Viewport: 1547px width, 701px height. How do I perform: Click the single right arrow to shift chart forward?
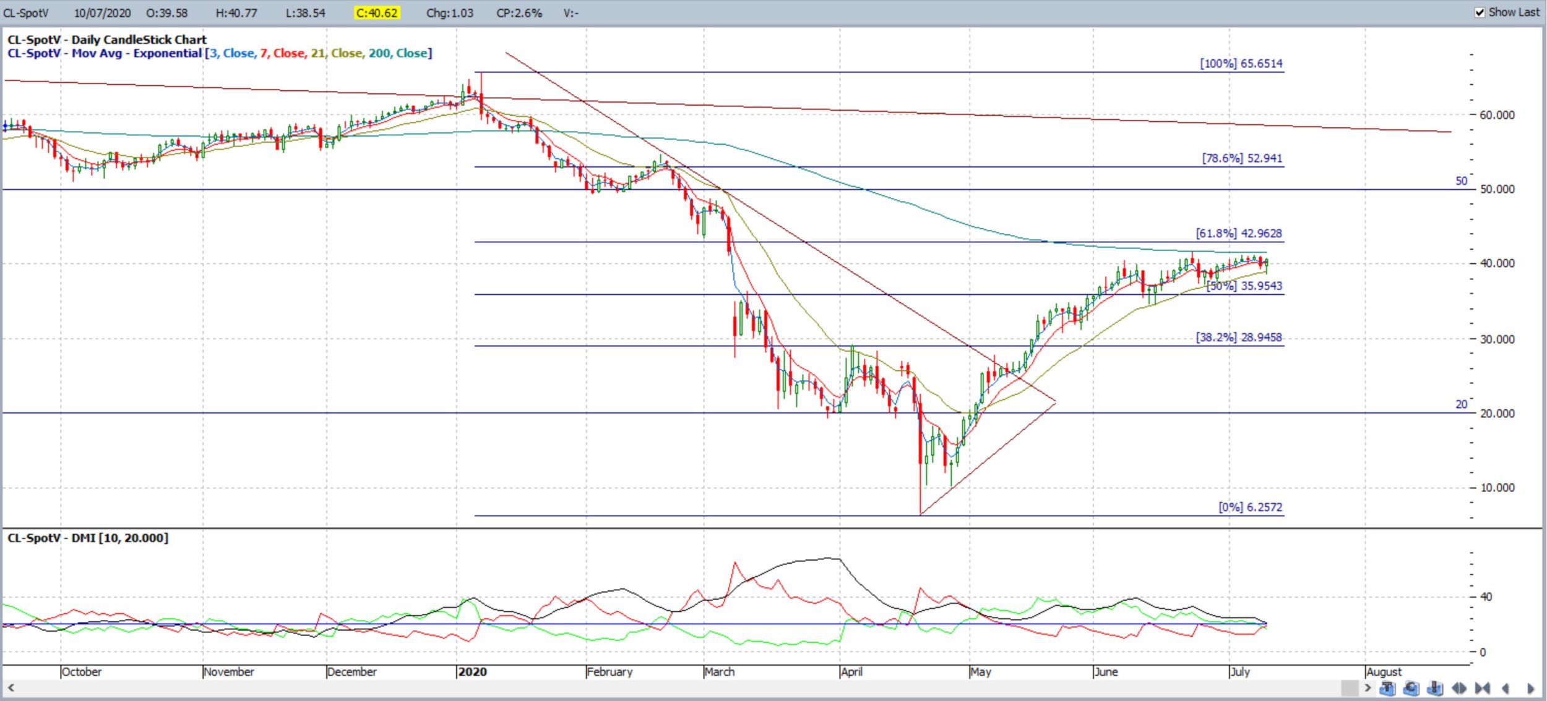click(1531, 688)
